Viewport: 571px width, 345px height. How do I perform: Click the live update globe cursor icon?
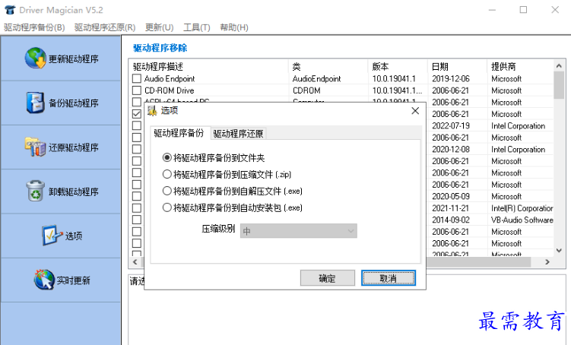(44, 280)
